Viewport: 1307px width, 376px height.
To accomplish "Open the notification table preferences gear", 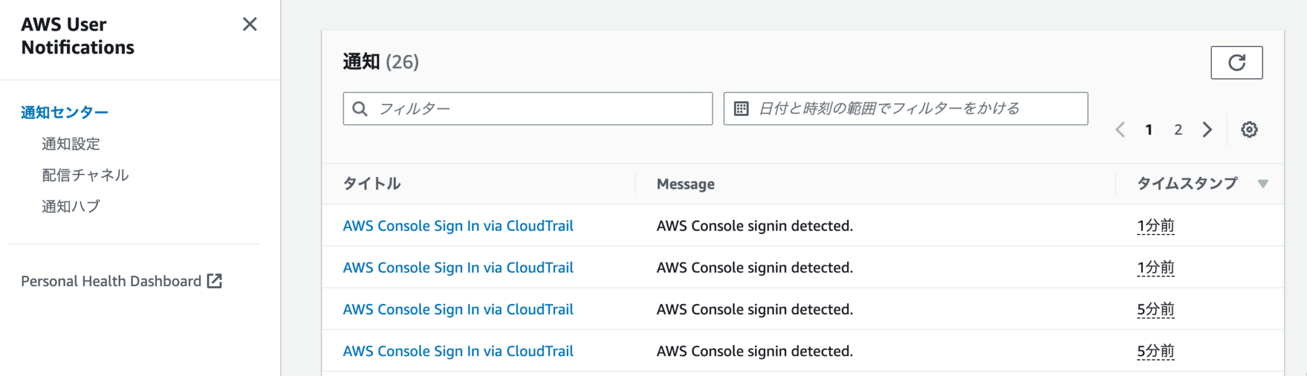I will click(x=1249, y=129).
